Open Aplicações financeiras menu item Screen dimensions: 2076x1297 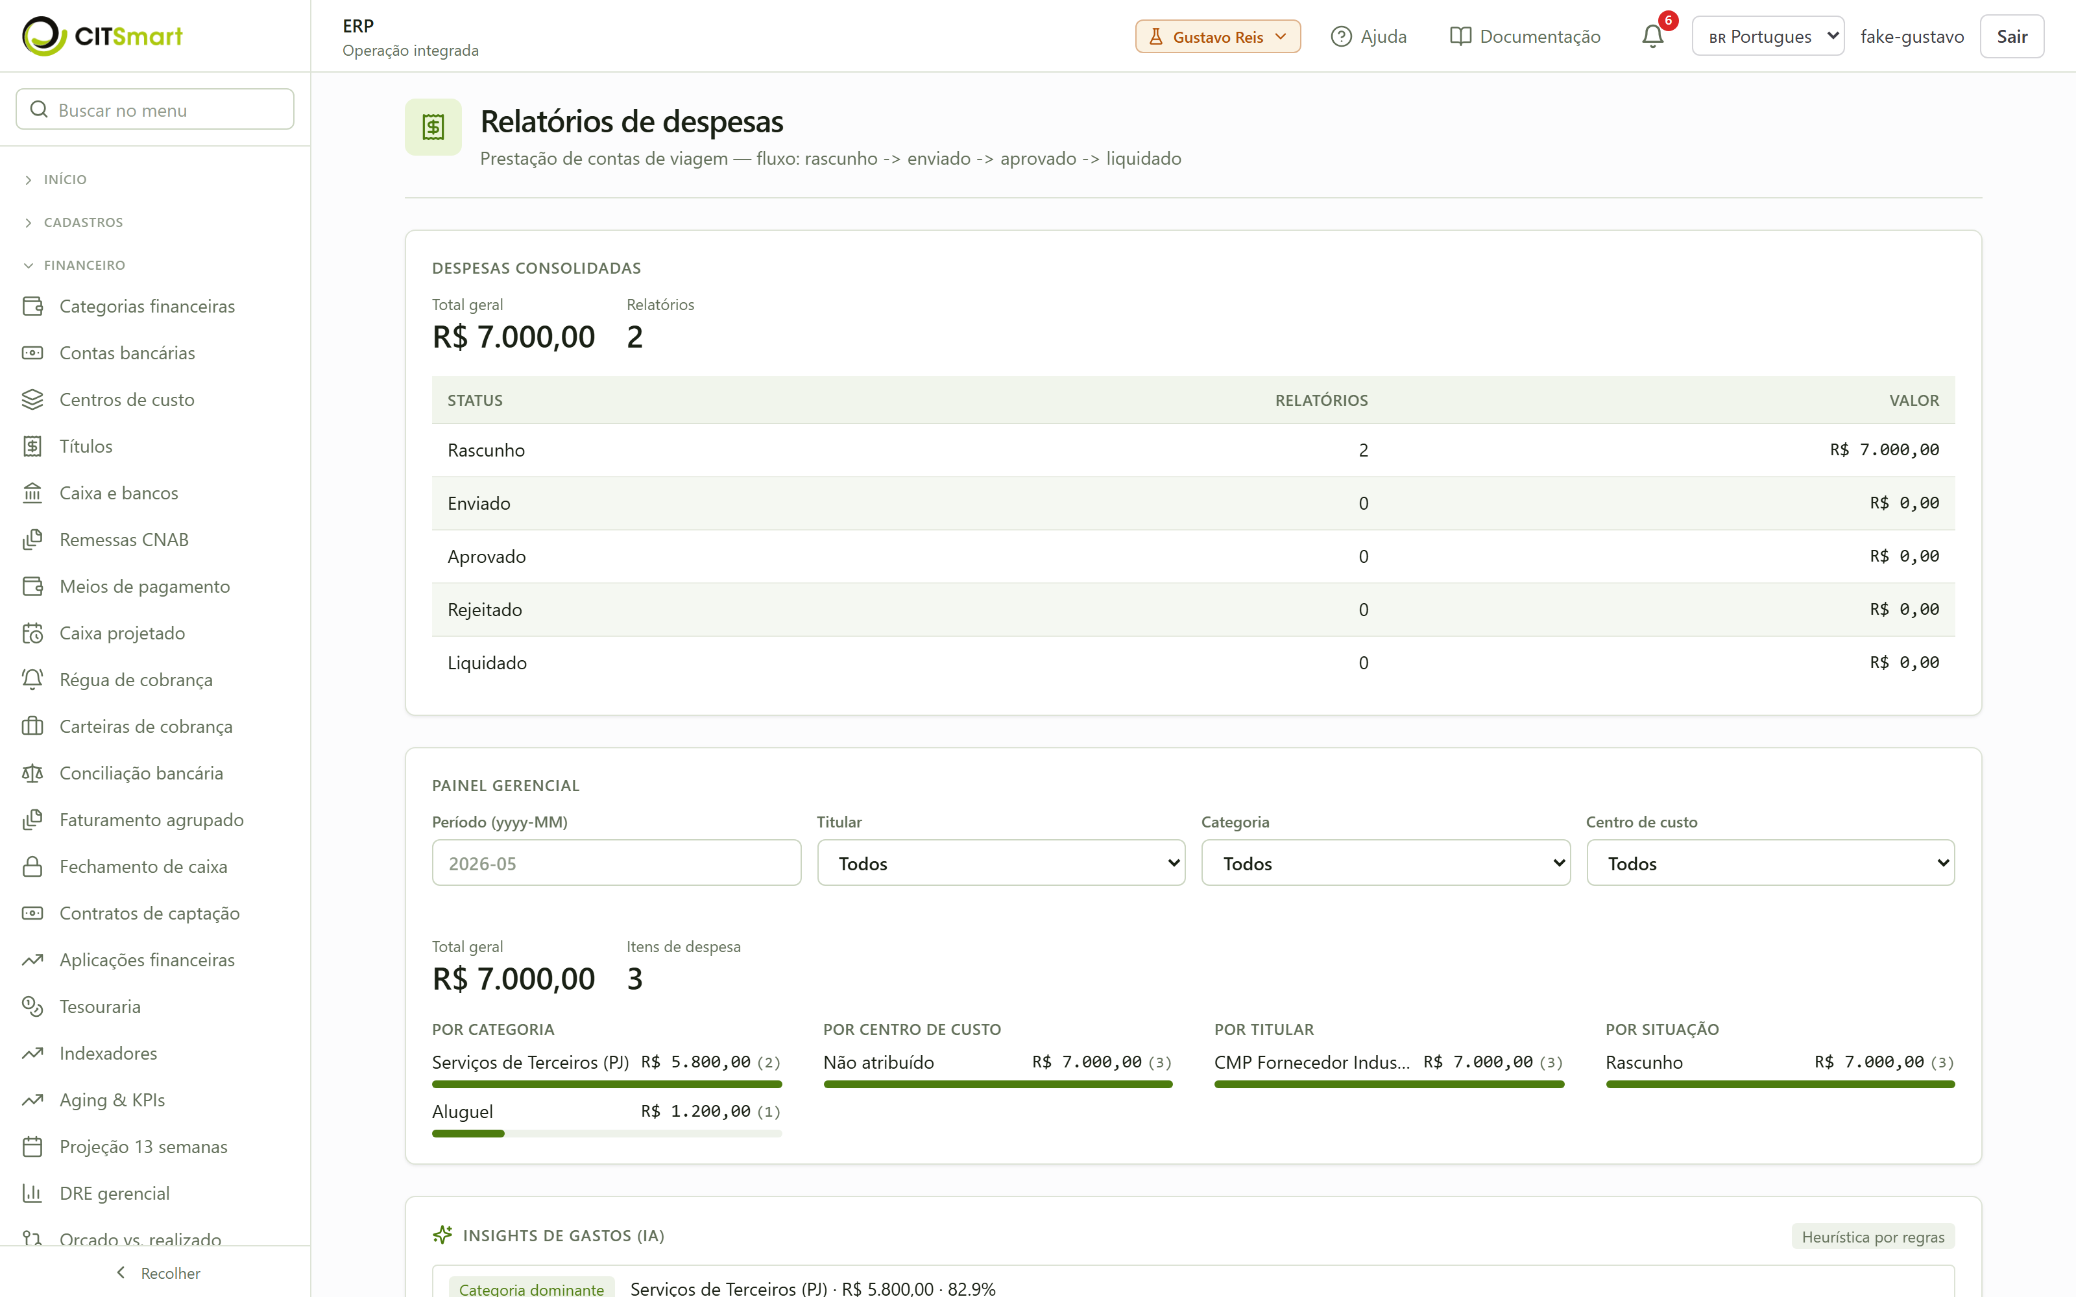point(147,960)
